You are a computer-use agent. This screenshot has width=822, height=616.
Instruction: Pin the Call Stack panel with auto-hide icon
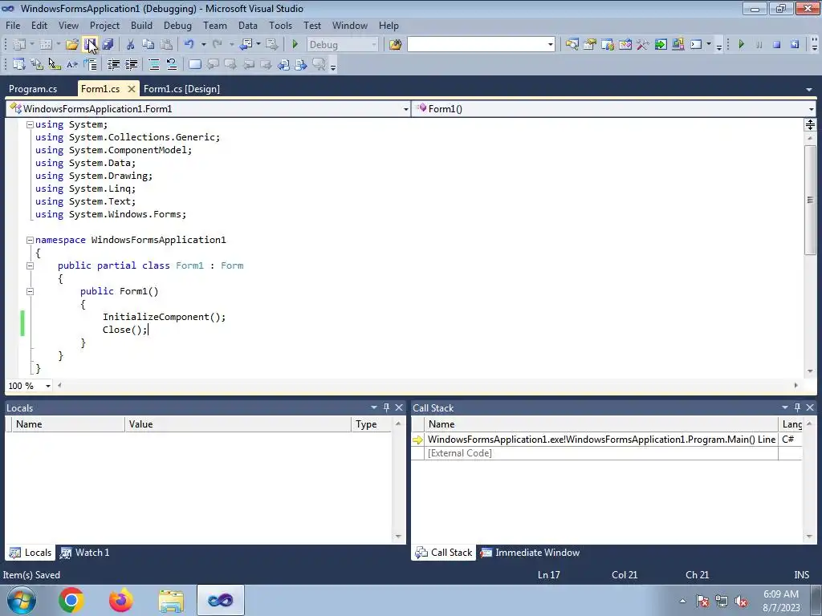(x=797, y=407)
